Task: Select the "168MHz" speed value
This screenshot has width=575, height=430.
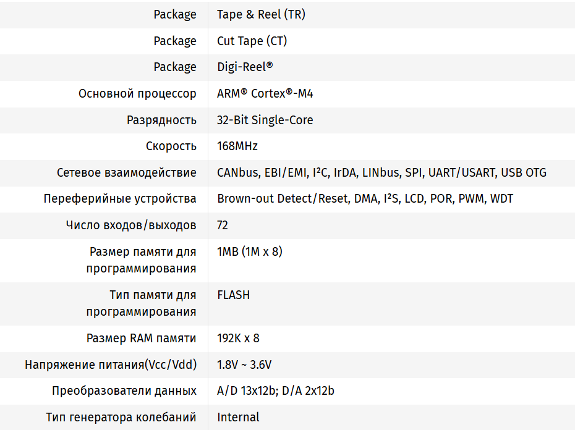Action: (237, 146)
